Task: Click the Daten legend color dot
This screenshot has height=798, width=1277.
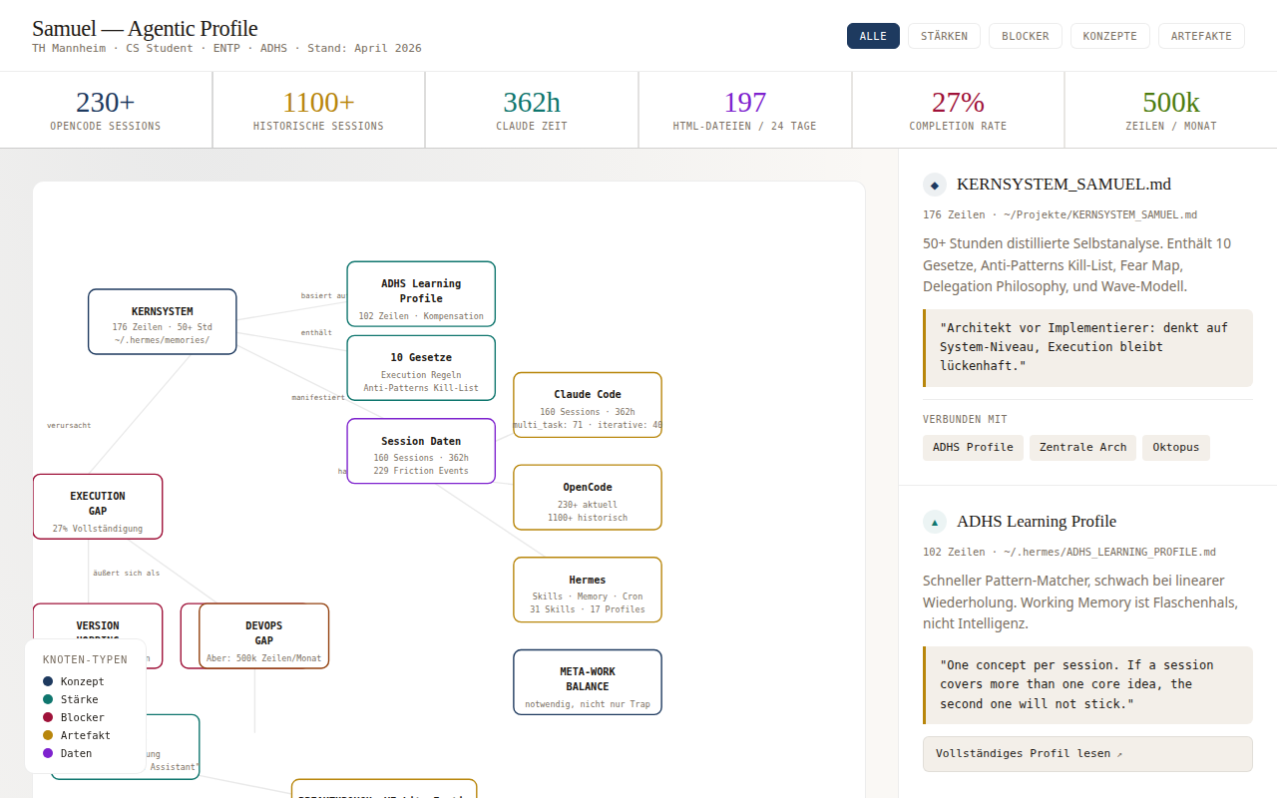Action: [x=48, y=753]
